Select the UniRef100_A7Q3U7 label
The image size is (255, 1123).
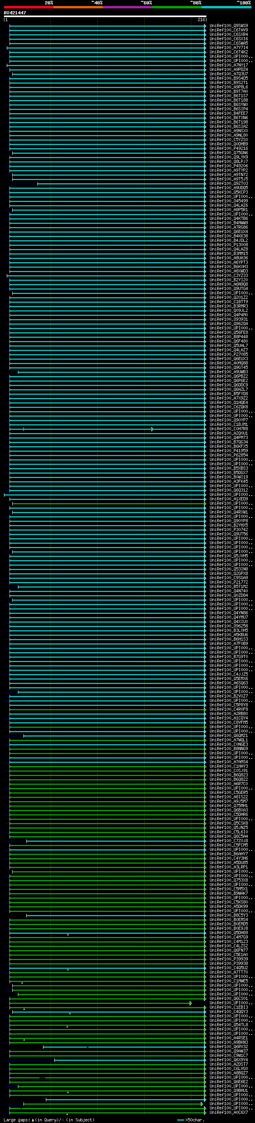point(229,74)
